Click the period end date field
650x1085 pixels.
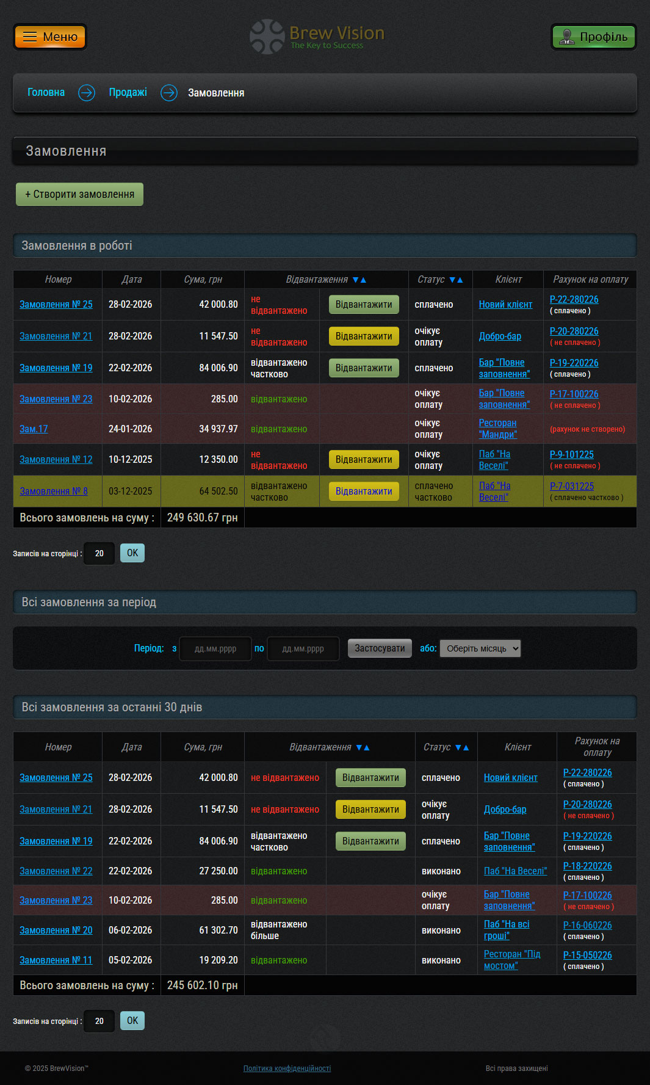(x=303, y=648)
